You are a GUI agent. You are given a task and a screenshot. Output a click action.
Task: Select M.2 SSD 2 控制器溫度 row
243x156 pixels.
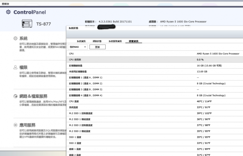[x=155, y=125]
